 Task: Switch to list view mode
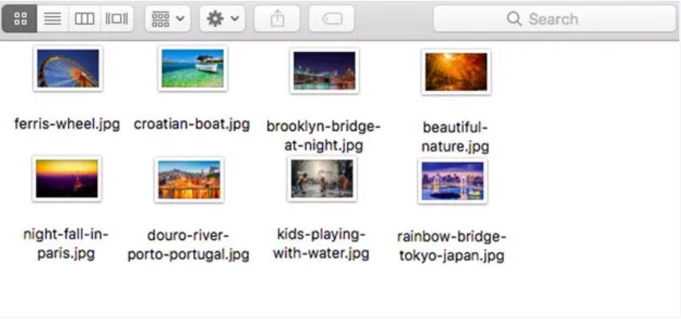(x=53, y=18)
